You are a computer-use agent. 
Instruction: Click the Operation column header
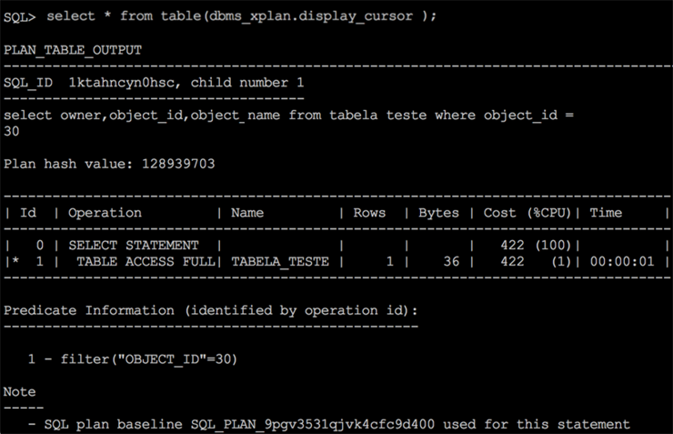click(105, 212)
